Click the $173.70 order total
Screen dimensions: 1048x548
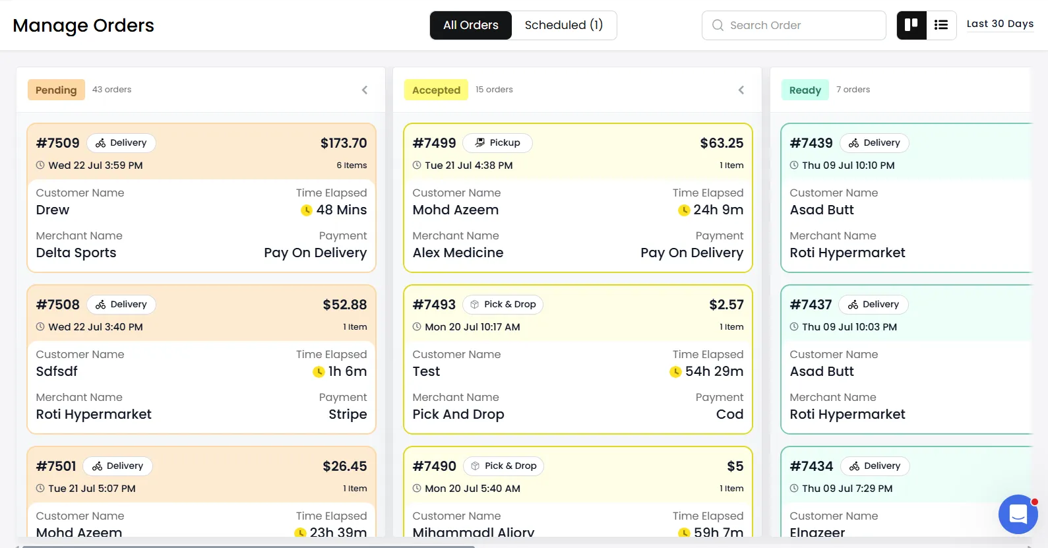coord(344,143)
